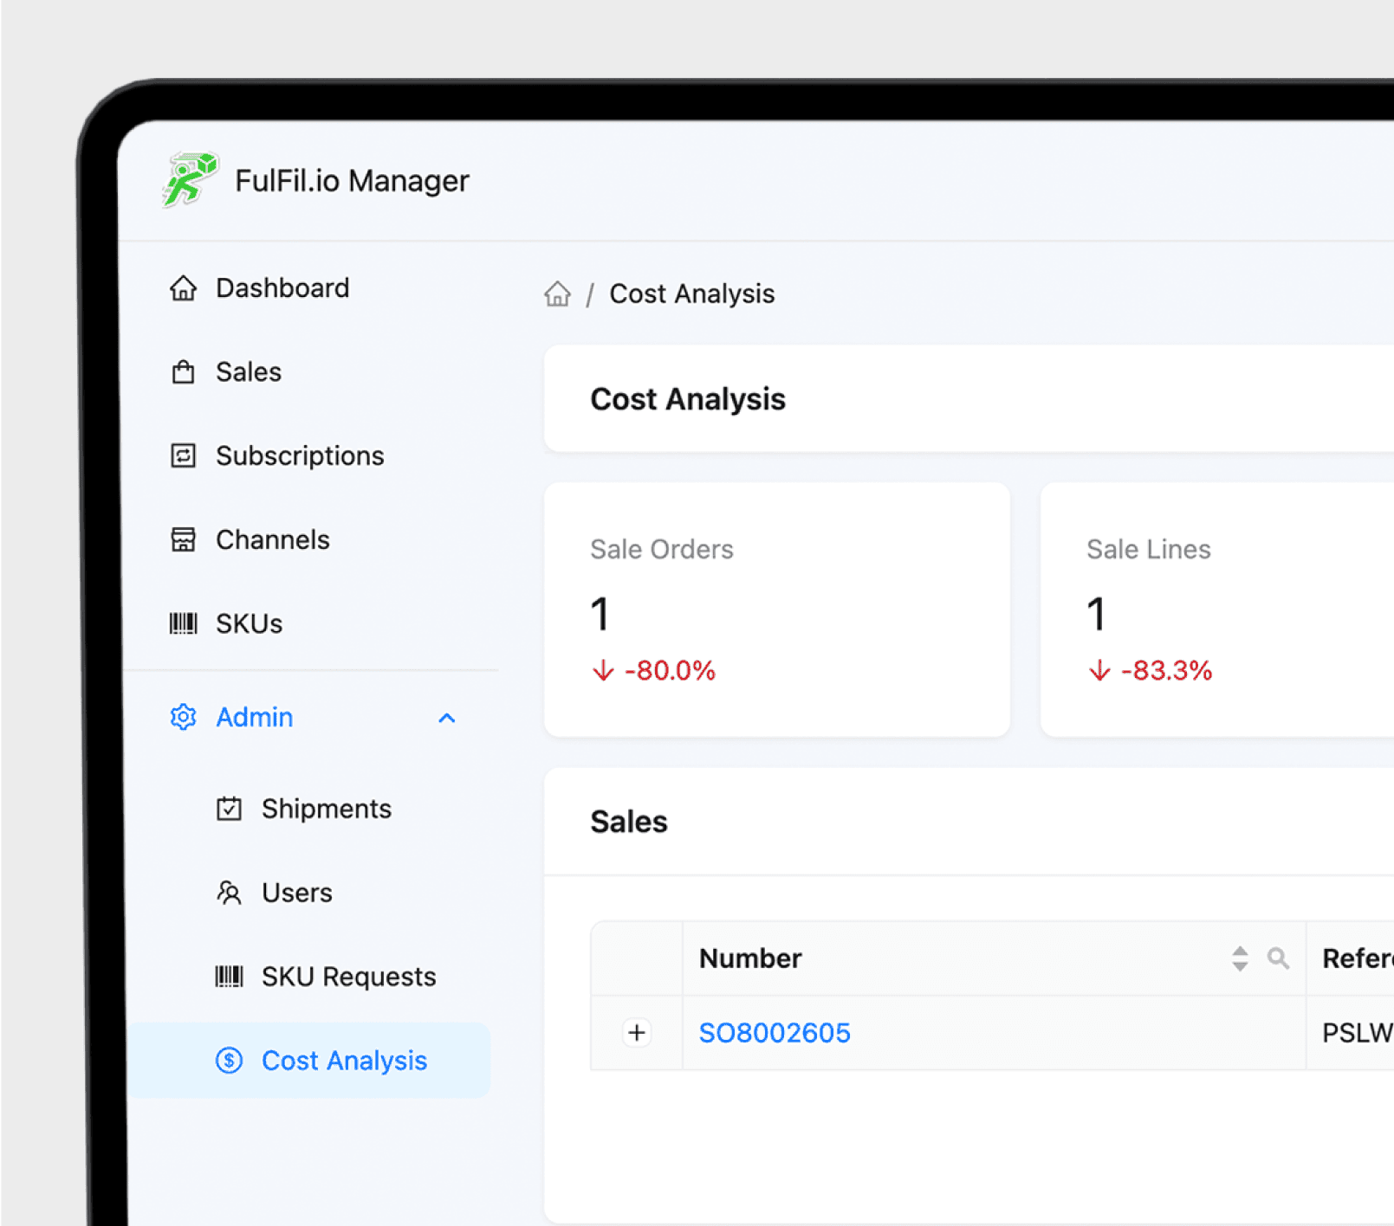Select the SKU Requests barcode icon
Screen dimensions: 1394x1226
(230, 976)
